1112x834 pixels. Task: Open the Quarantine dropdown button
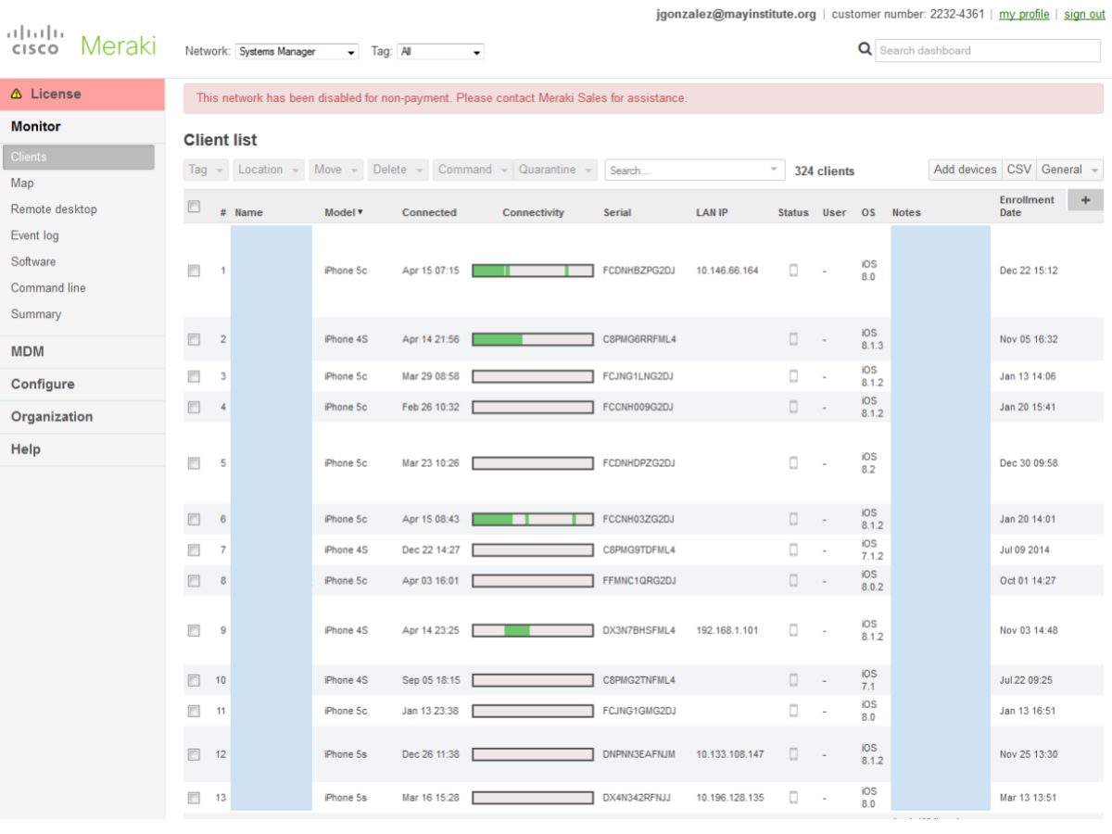(x=555, y=170)
